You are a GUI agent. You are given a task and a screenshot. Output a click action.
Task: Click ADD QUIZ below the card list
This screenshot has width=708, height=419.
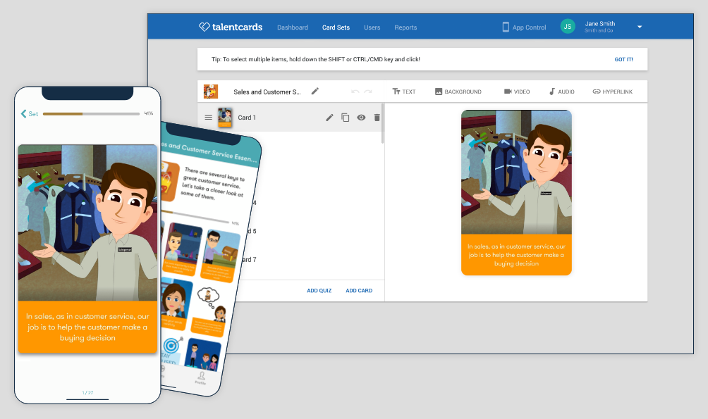coord(319,290)
